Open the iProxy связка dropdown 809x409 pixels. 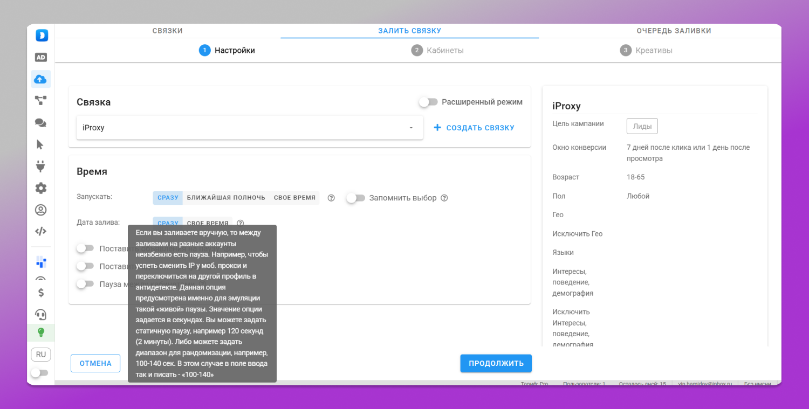[x=250, y=128]
